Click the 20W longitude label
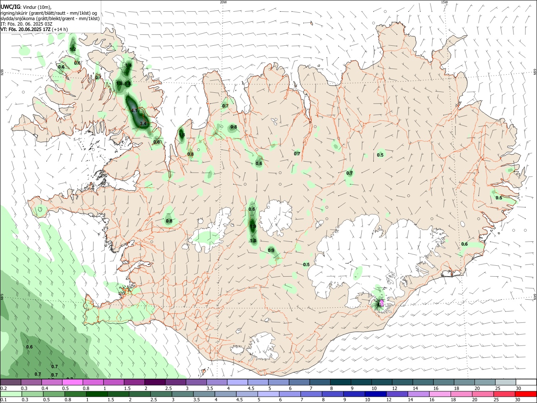 pos(223,2)
